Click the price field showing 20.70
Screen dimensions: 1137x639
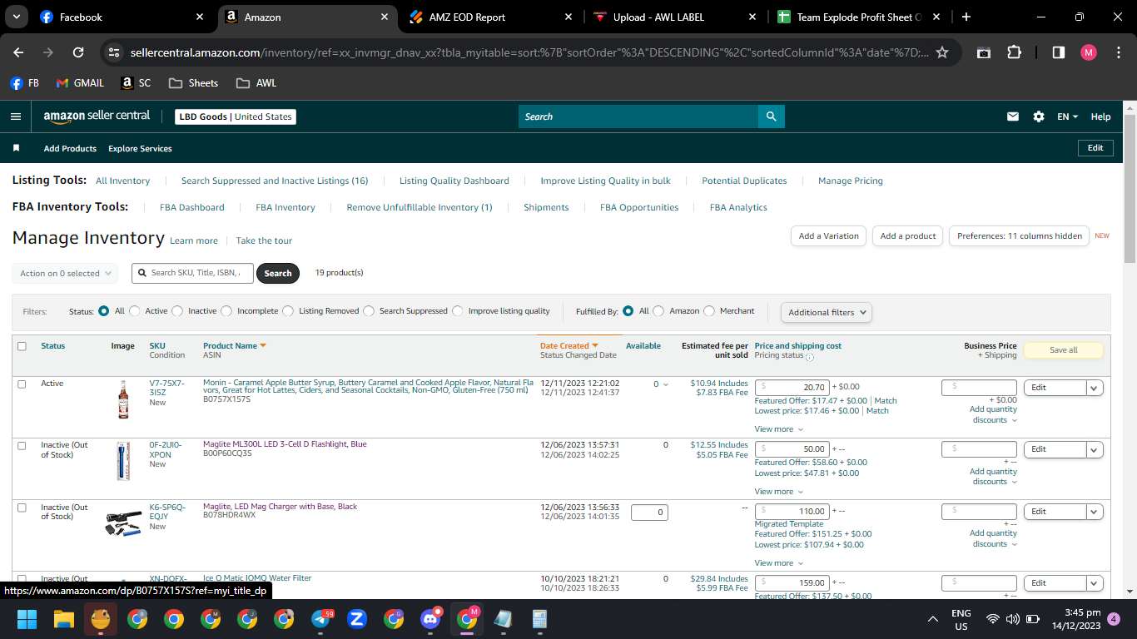[792, 387]
